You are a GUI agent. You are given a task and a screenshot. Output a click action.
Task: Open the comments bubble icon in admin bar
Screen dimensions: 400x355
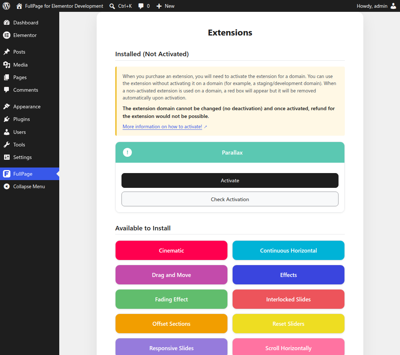tap(141, 6)
